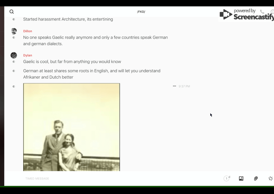274x194 pixels.
Task: Attach a file using the paperclip icon
Action: [256, 178]
